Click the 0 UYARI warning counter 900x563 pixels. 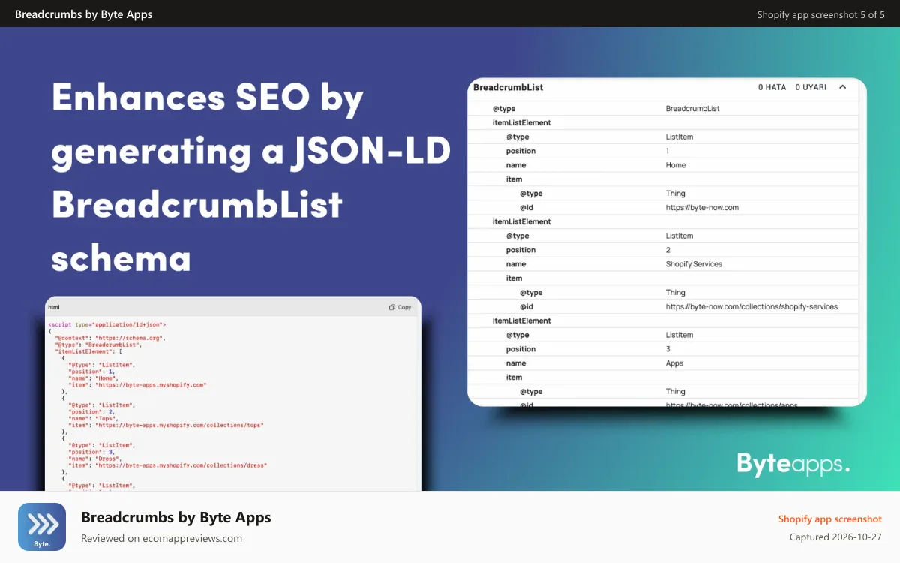coord(811,87)
